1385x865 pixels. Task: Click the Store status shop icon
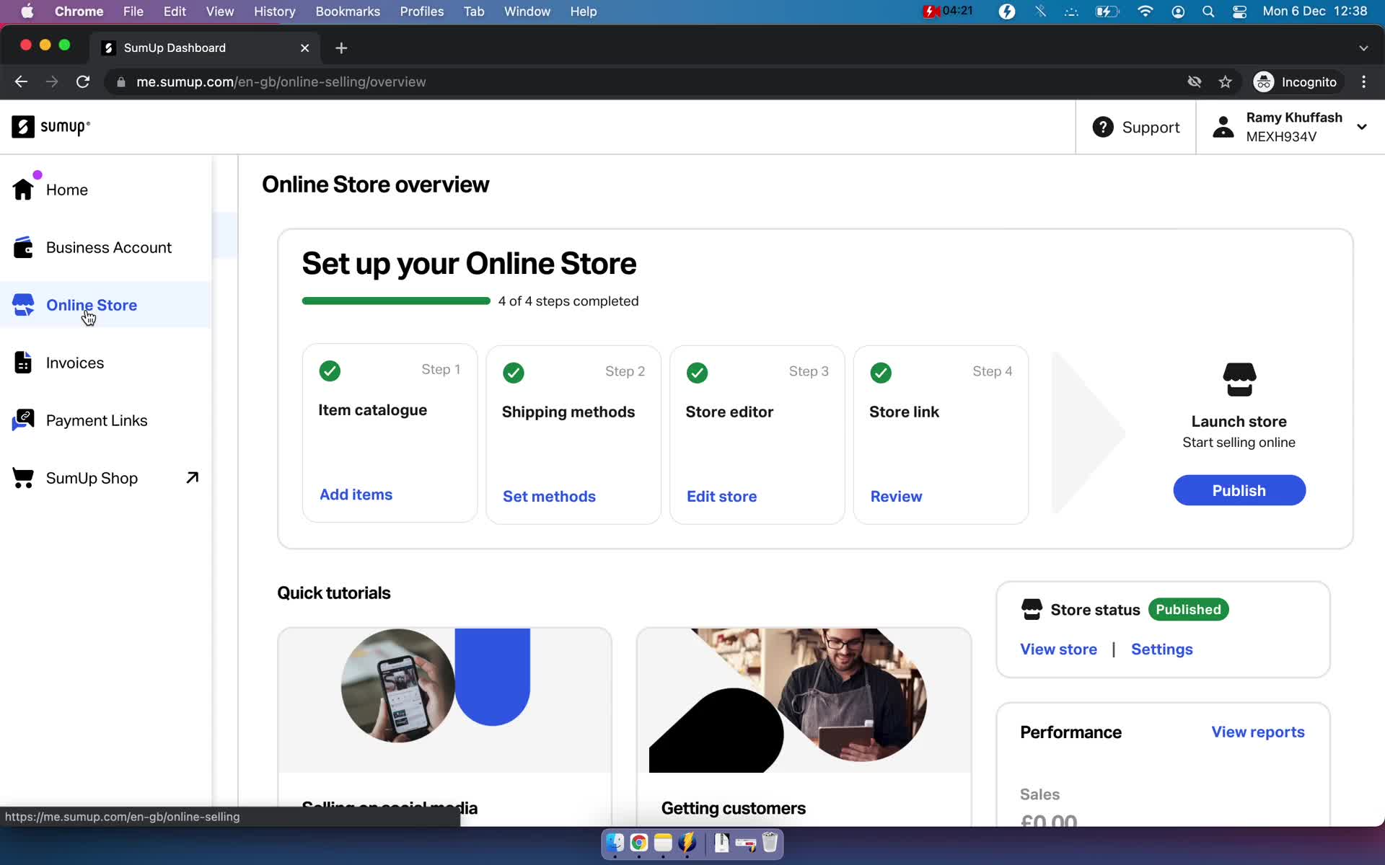click(x=1032, y=610)
